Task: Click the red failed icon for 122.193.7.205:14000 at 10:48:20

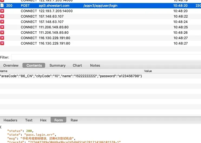Action: pos(2,11)
